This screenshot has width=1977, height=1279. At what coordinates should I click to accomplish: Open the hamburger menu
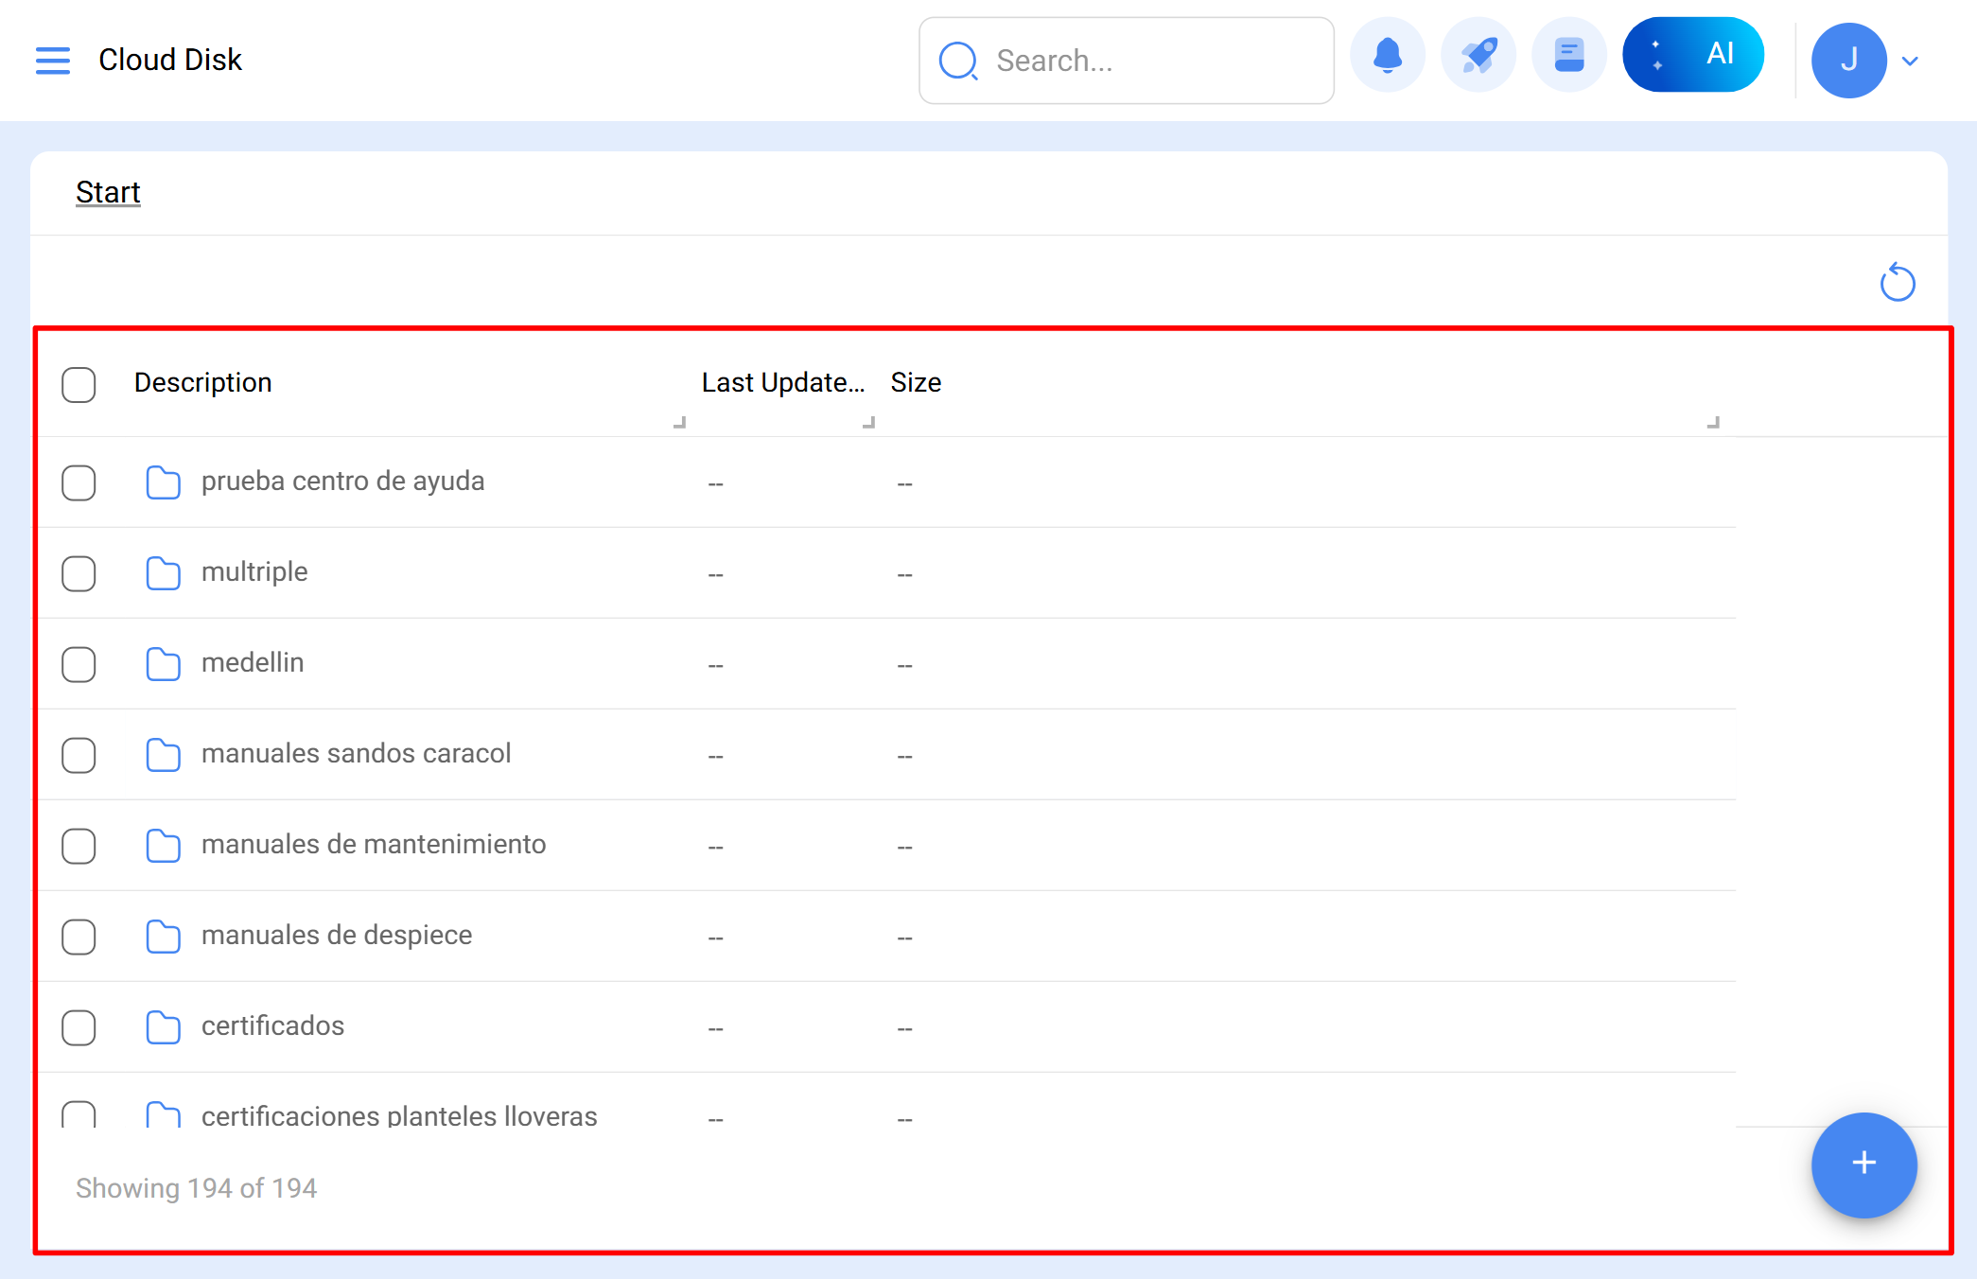[x=53, y=61]
